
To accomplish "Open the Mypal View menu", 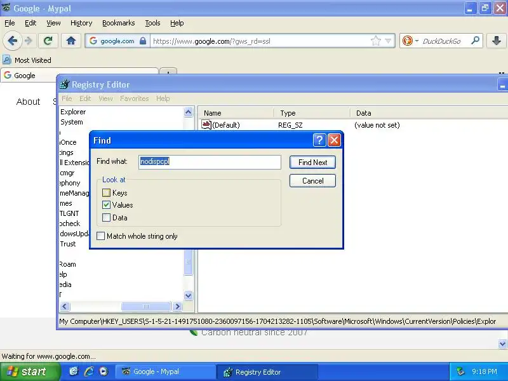I will click(53, 23).
